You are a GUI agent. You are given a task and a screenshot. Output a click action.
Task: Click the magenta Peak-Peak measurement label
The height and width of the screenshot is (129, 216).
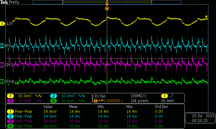point(23,121)
